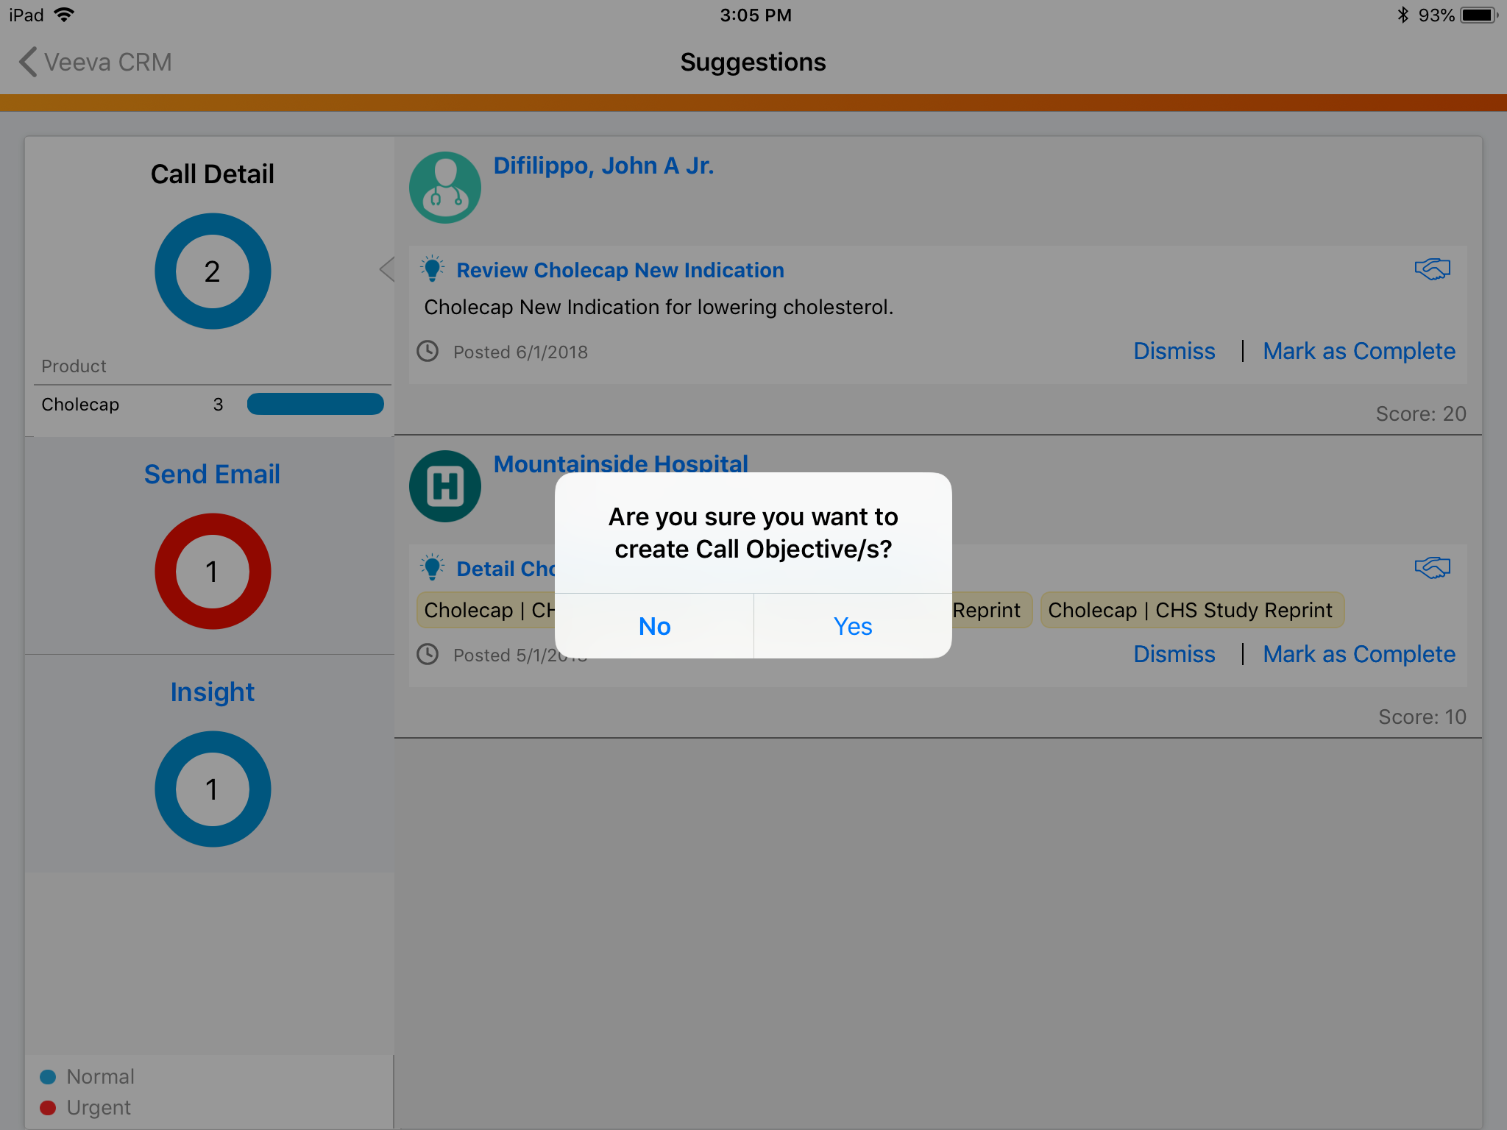Viewport: 1507px width, 1130px height.
Task: Tap the Cholecap CHS Study Reprint tag
Action: [x=1191, y=610]
